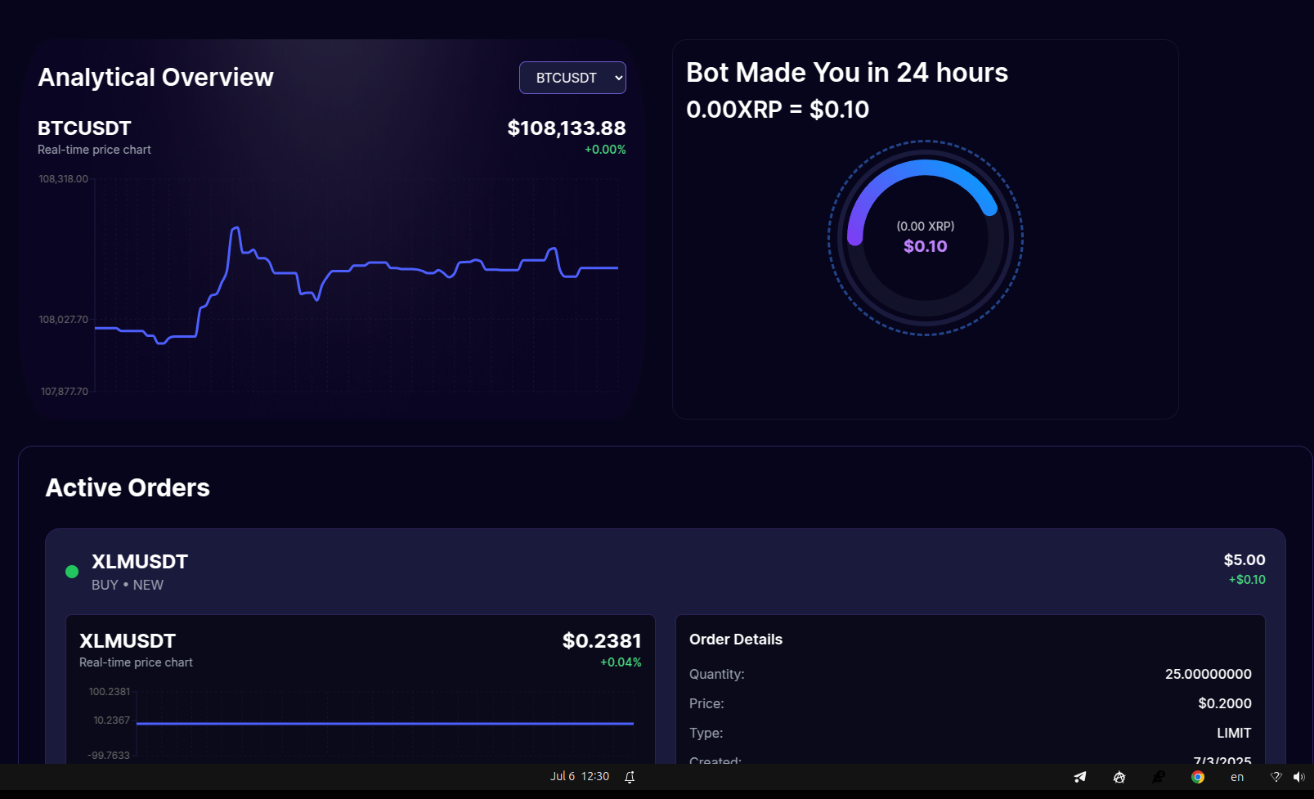Click the $108,133.88 BTC price
Image resolution: width=1314 pixels, height=799 pixels.
pyautogui.click(x=567, y=128)
